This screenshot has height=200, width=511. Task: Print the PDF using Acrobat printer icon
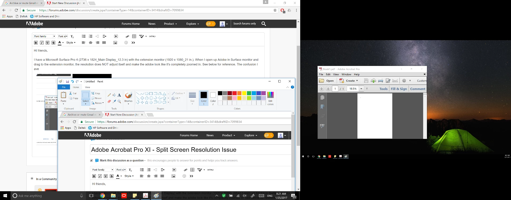(x=381, y=81)
